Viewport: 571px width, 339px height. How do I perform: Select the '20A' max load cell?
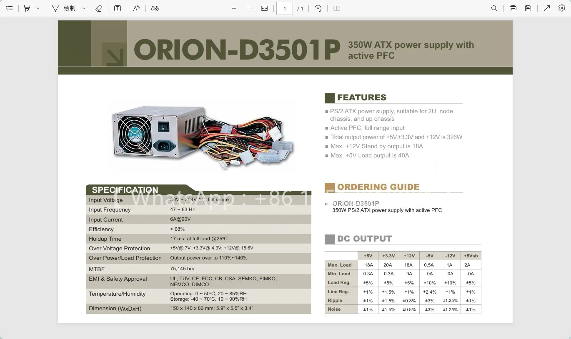[388, 265]
